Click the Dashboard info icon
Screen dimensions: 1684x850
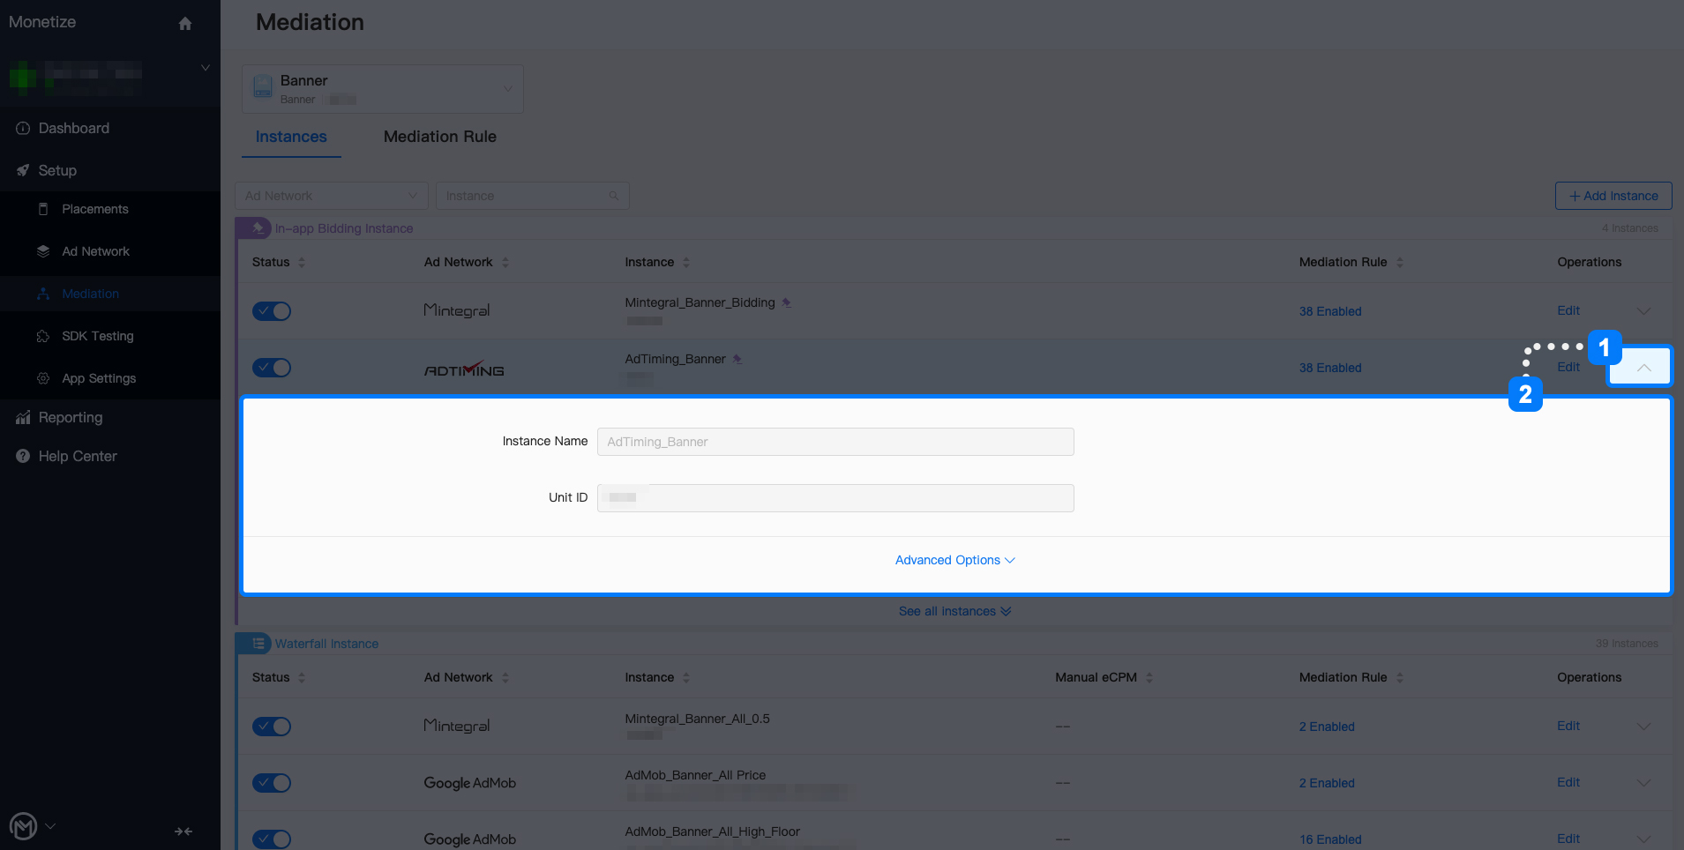coord(23,128)
